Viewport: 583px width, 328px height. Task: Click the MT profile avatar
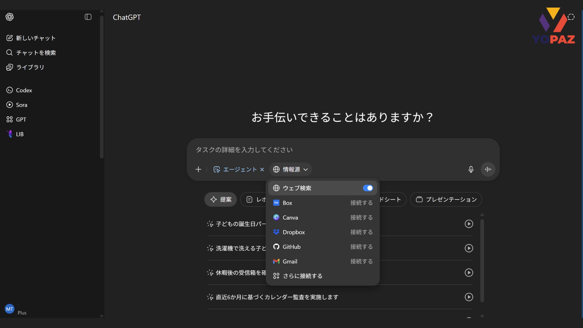(9, 309)
